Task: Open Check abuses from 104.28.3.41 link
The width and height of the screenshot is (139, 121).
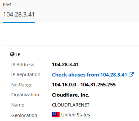Action: pyautogui.click(x=90, y=75)
